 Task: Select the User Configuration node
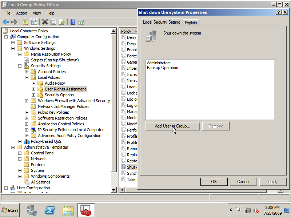click(33, 188)
